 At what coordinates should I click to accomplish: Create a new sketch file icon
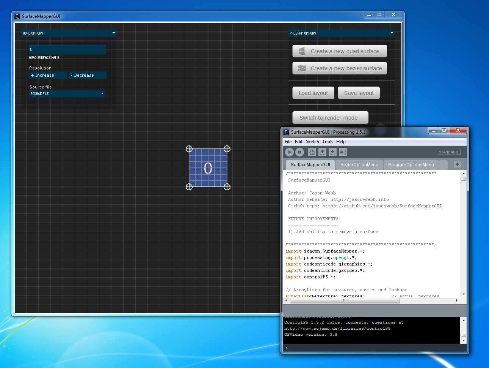pos(312,152)
